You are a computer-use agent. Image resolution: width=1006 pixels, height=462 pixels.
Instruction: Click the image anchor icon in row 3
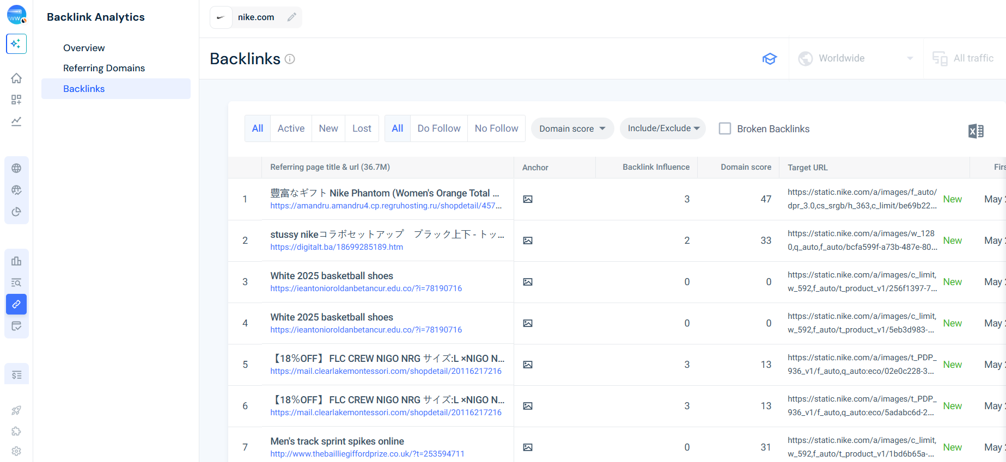tap(528, 282)
